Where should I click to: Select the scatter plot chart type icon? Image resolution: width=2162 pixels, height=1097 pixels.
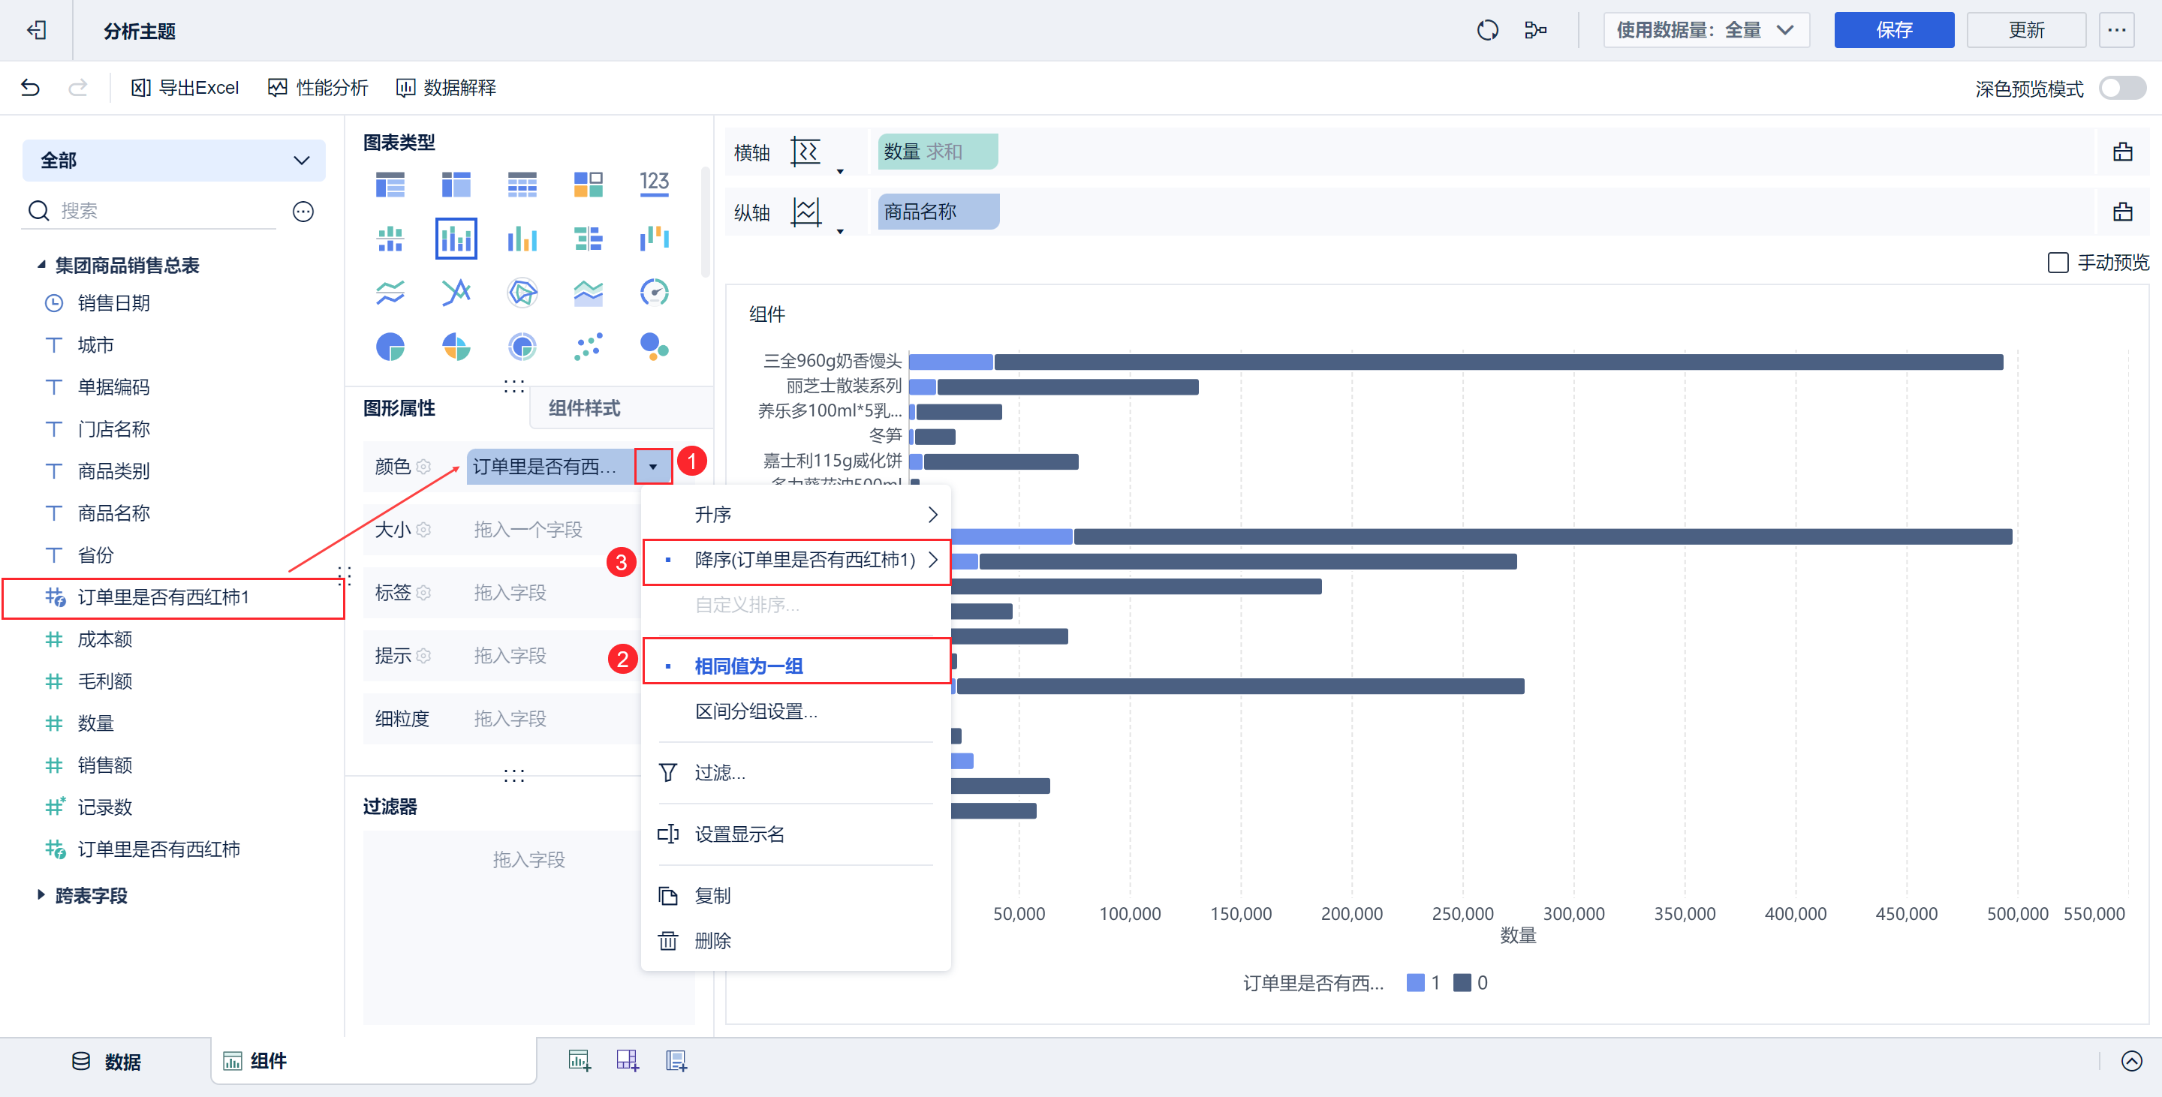[x=588, y=346]
